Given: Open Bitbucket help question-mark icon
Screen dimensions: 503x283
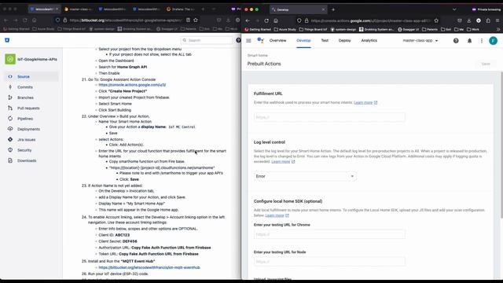Looking at the screenshot, I should pos(238,40).
